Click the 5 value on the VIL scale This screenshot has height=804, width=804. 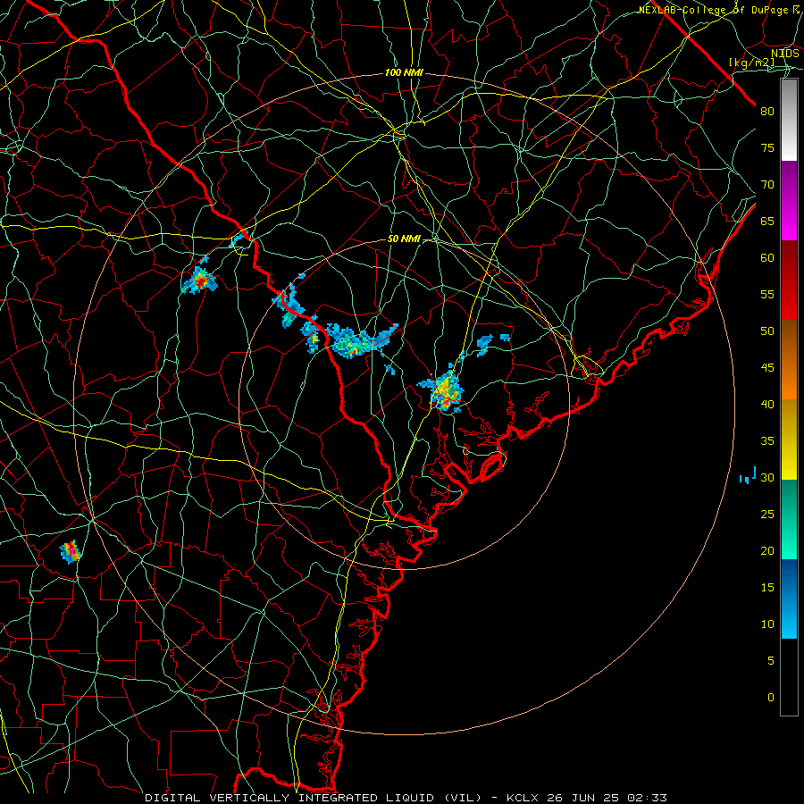[771, 661]
